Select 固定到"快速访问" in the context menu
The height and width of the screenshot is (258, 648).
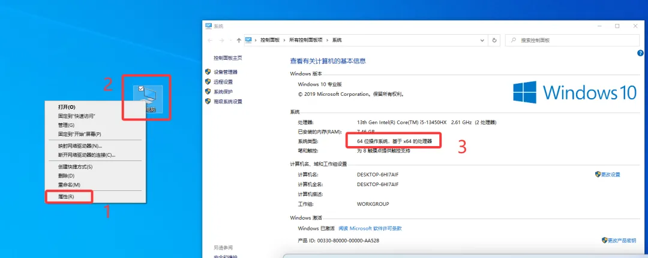95,116
